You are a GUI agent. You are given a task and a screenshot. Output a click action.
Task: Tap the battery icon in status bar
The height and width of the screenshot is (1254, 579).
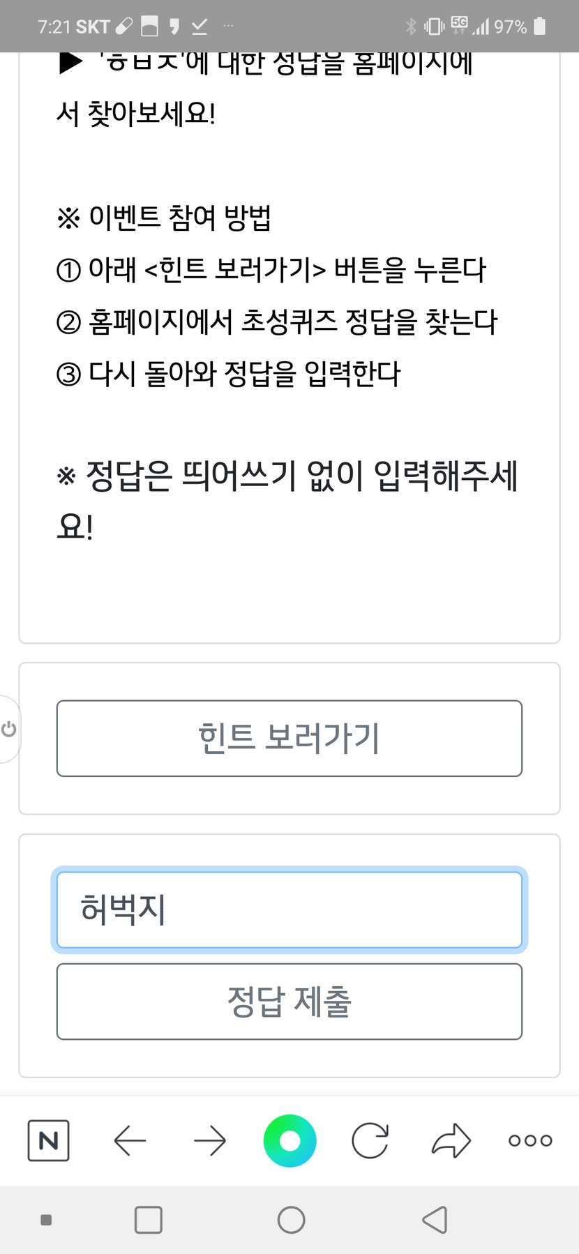pos(539,27)
